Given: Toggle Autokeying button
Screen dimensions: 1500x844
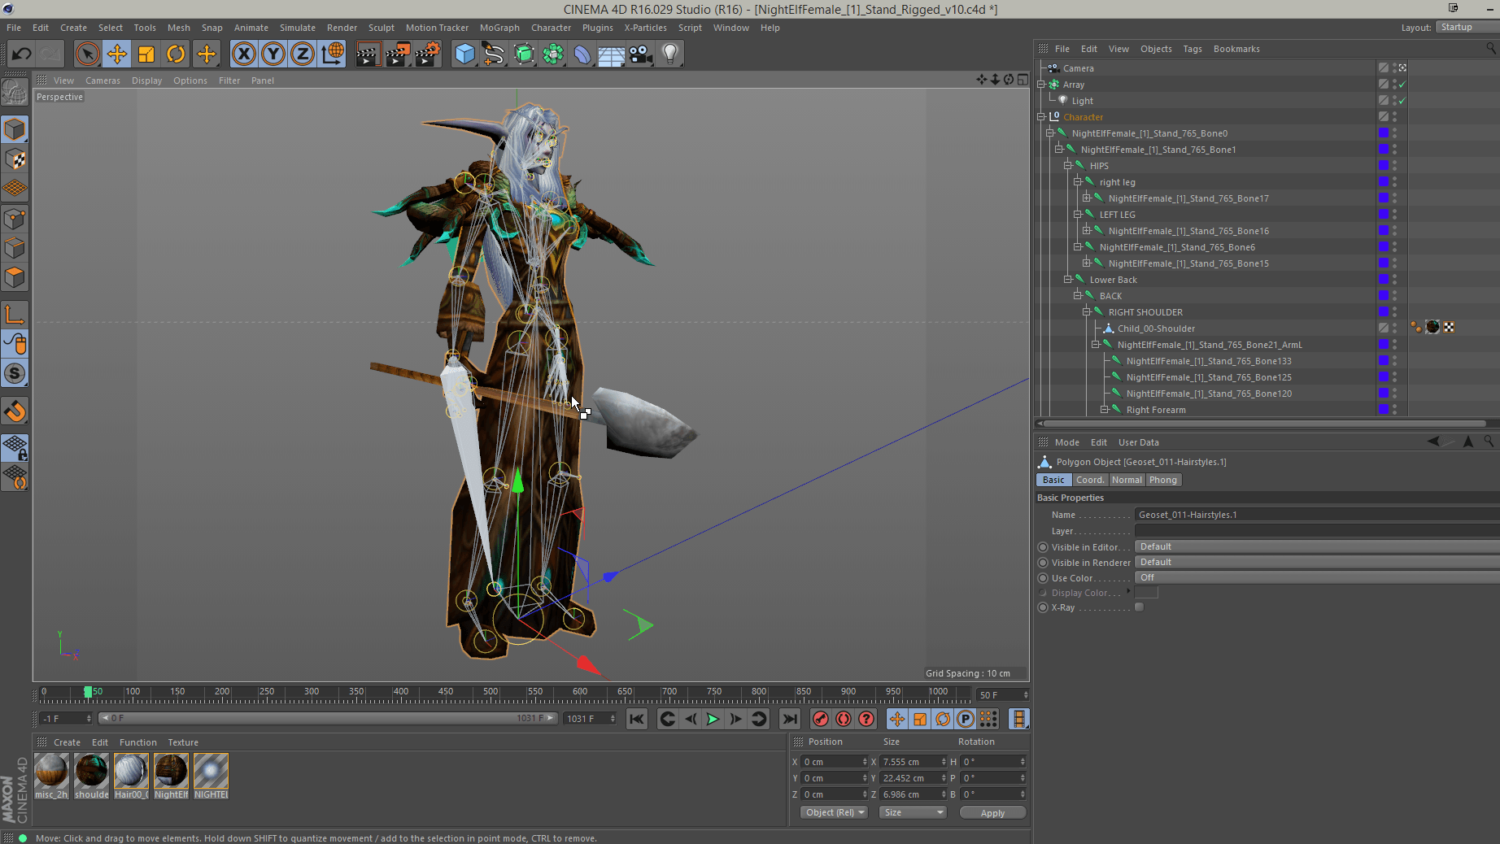Looking at the screenshot, I should pos(844,719).
